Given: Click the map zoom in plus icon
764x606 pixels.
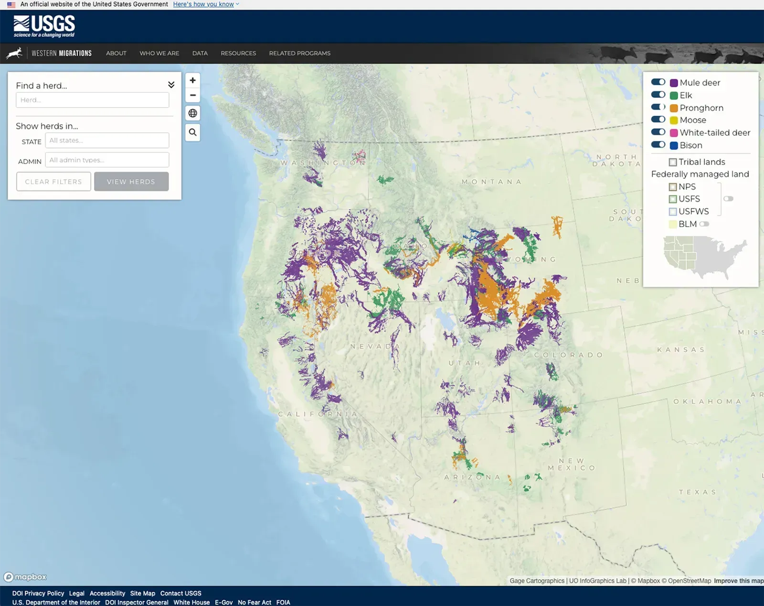Looking at the screenshot, I should (192, 80).
